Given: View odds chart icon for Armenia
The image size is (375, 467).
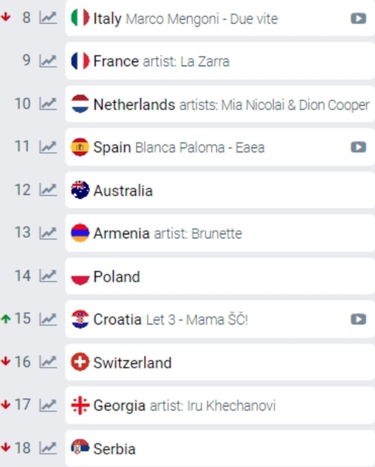Looking at the screenshot, I should 48,233.
